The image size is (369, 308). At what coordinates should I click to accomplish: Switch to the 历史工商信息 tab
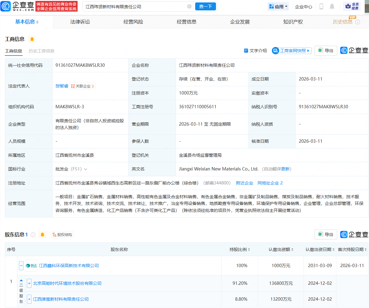point(42,51)
